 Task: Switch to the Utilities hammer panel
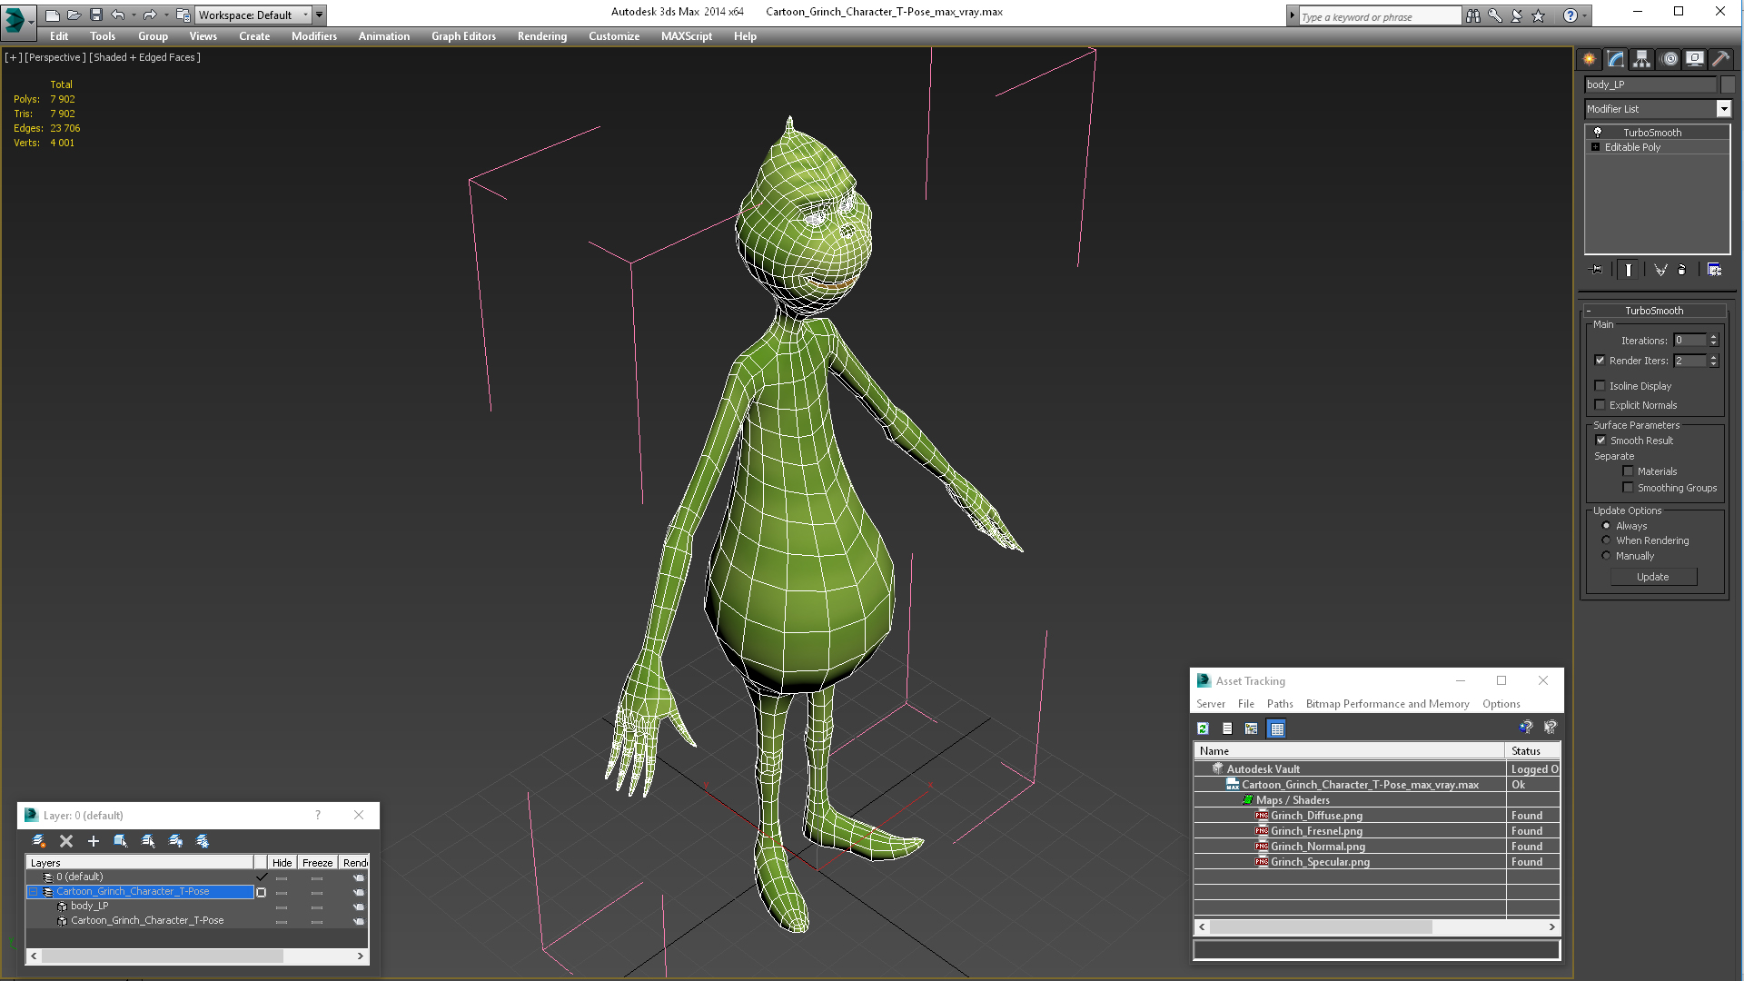[1720, 59]
